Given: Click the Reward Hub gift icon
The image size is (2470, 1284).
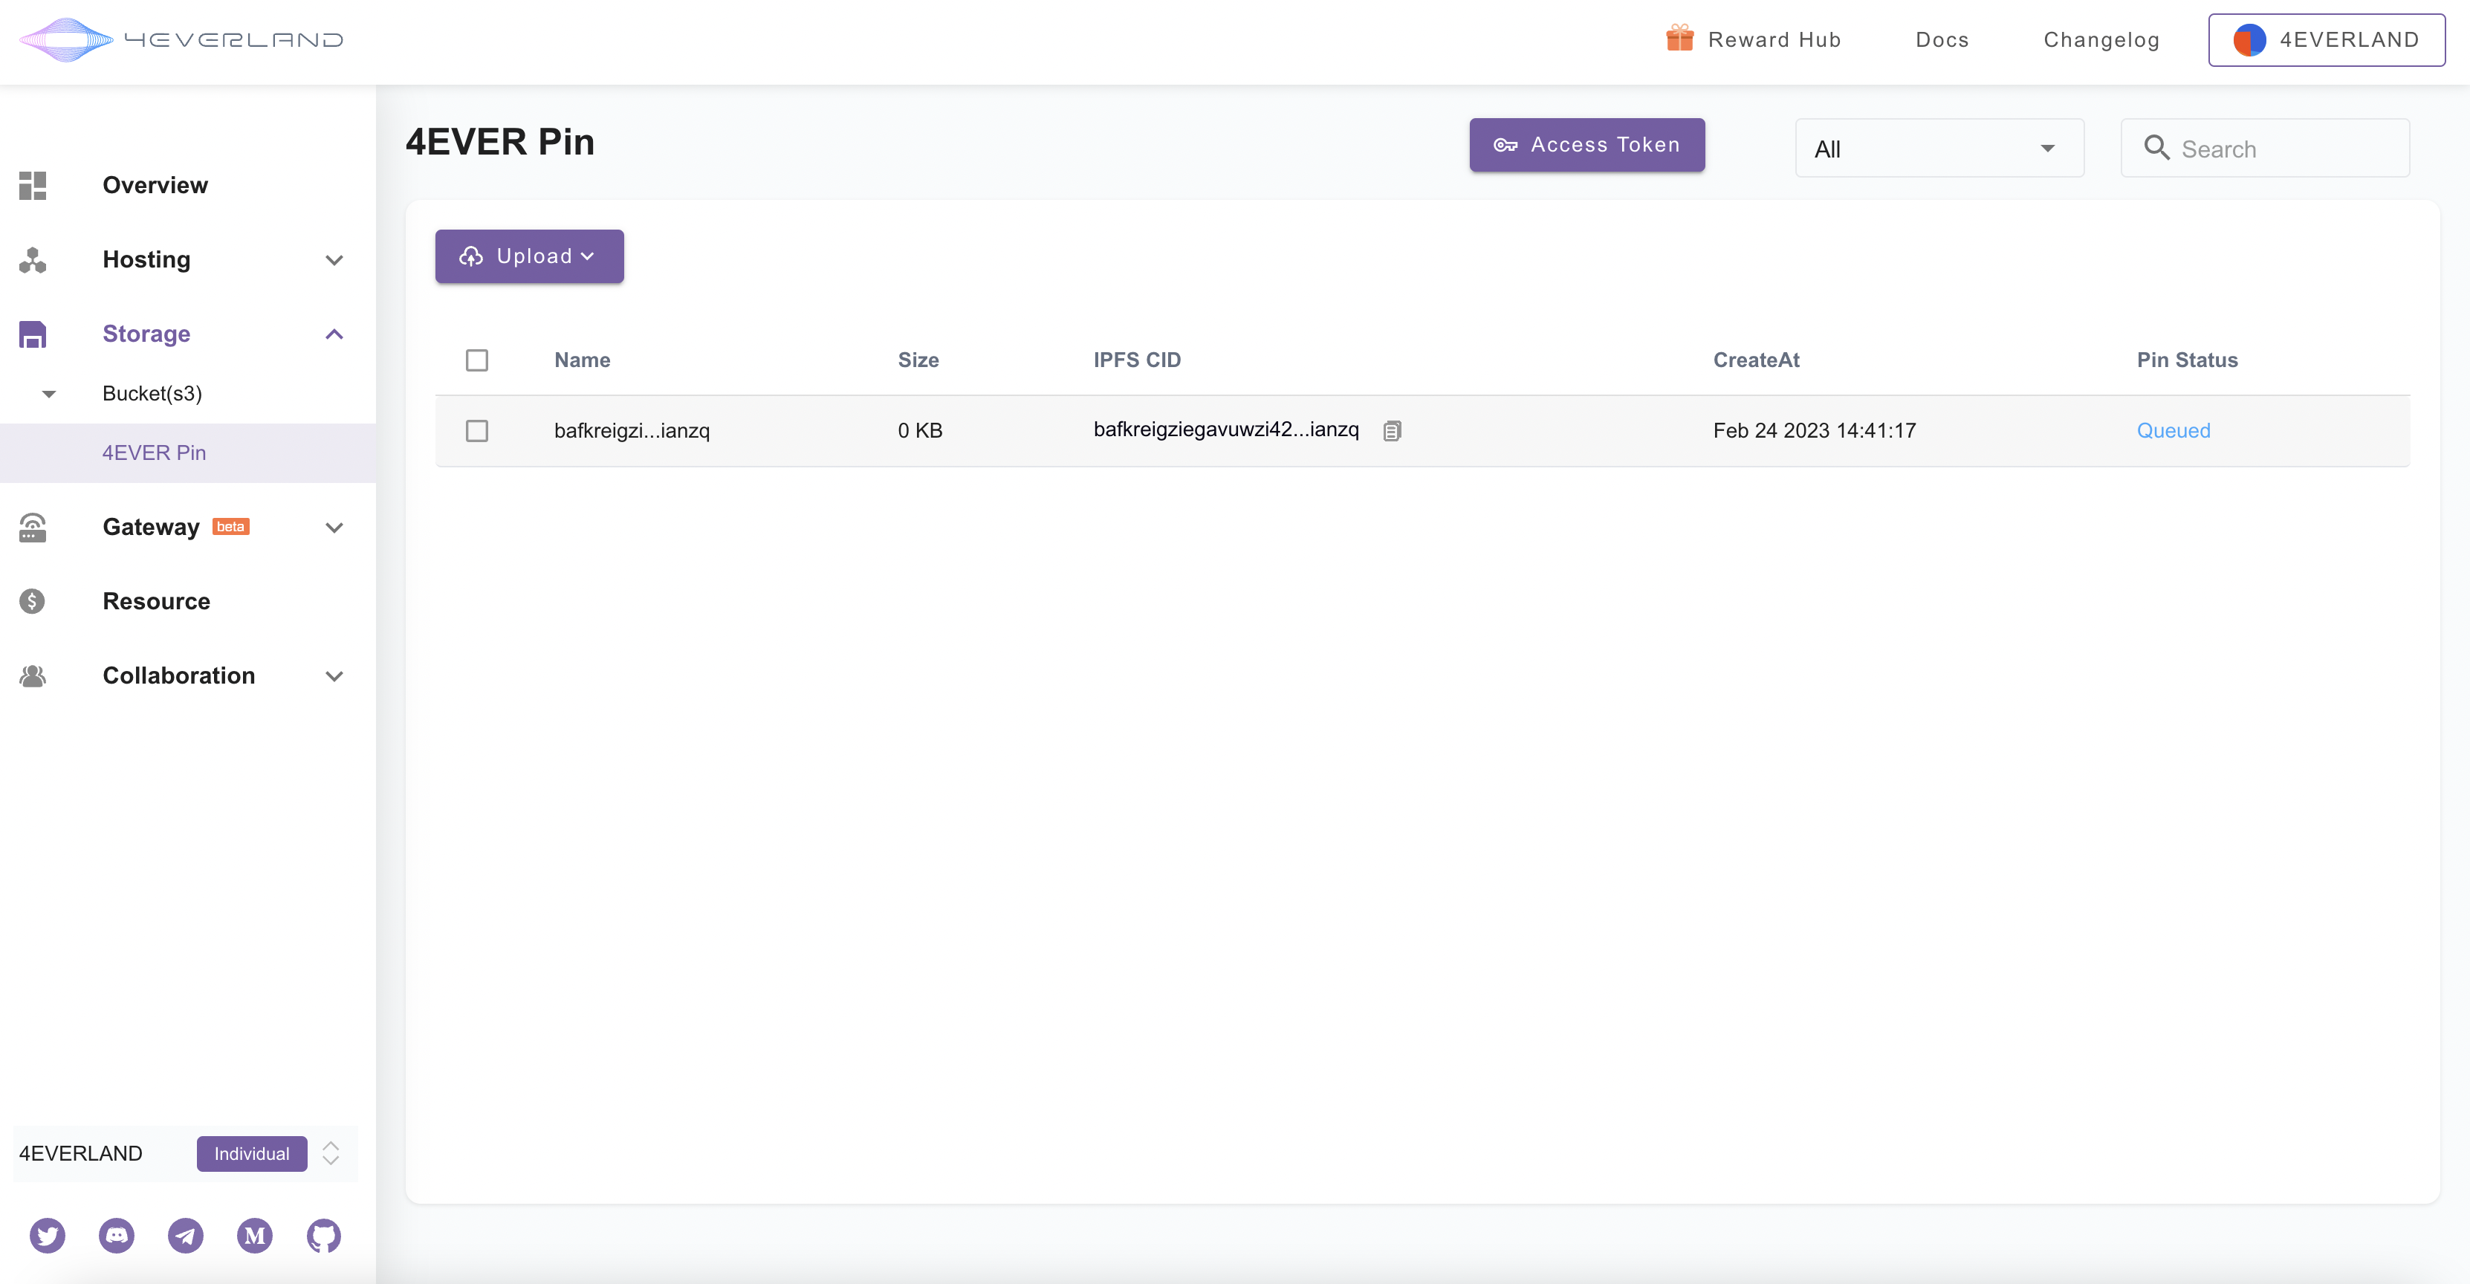Looking at the screenshot, I should 1679,39.
